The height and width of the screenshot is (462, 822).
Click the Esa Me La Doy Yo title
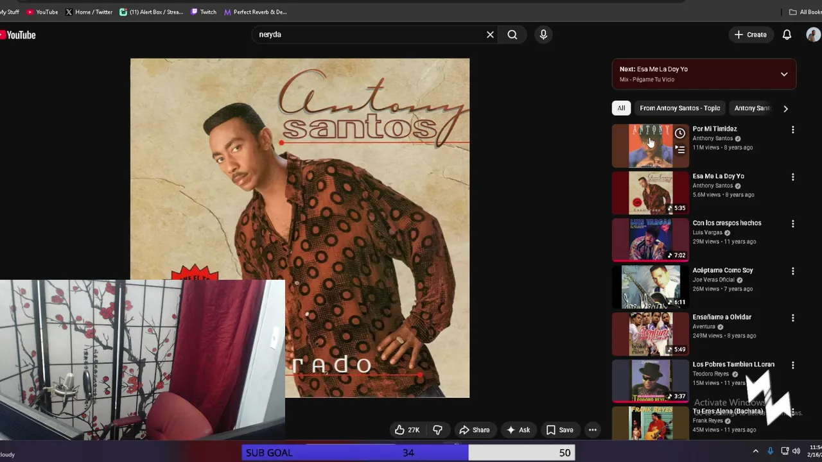pos(718,176)
